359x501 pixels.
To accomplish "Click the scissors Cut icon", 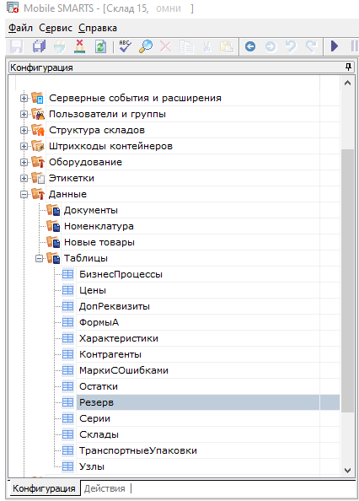I will point(207,46).
